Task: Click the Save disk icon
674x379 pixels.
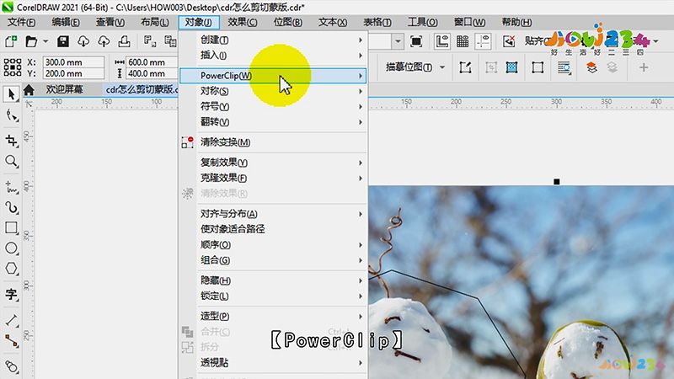Action: pyautogui.click(x=63, y=41)
